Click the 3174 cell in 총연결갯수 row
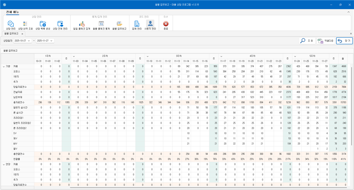This screenshot has width=354, height=190. [343, 154]
